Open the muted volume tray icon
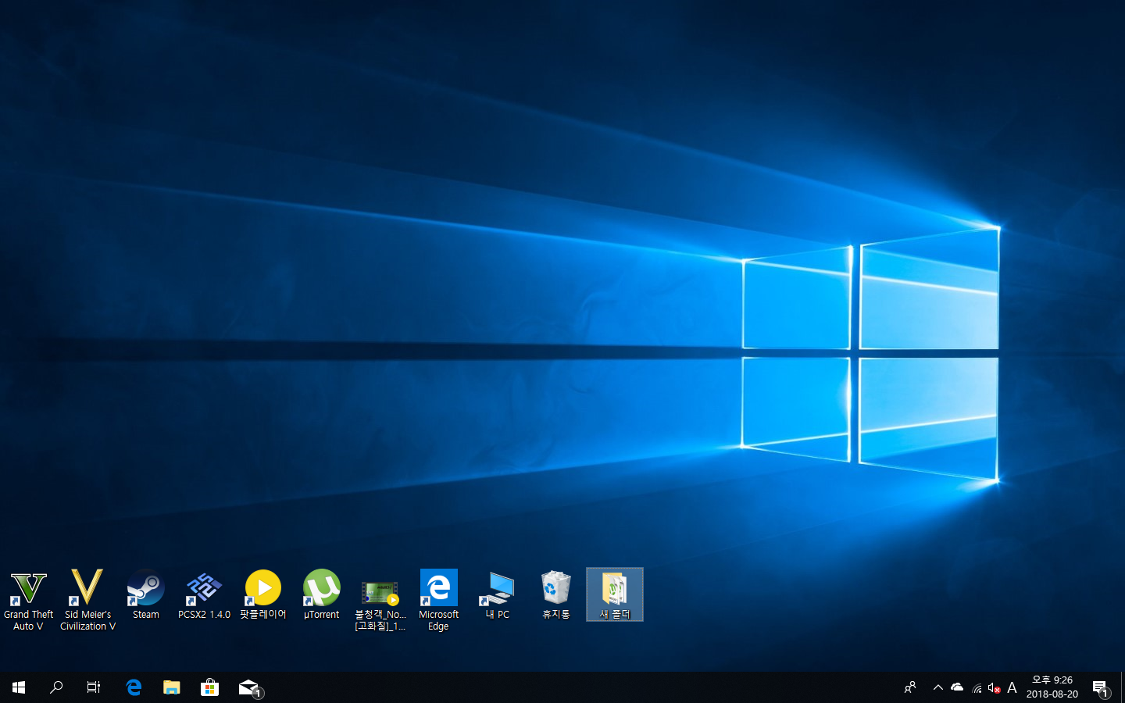1125x703 pixels. click(995, 687)
